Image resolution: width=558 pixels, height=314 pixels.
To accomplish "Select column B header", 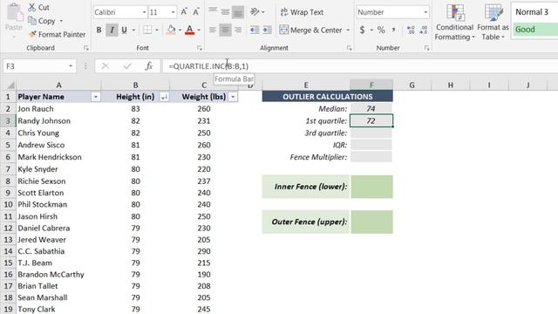I will (136, 85).
